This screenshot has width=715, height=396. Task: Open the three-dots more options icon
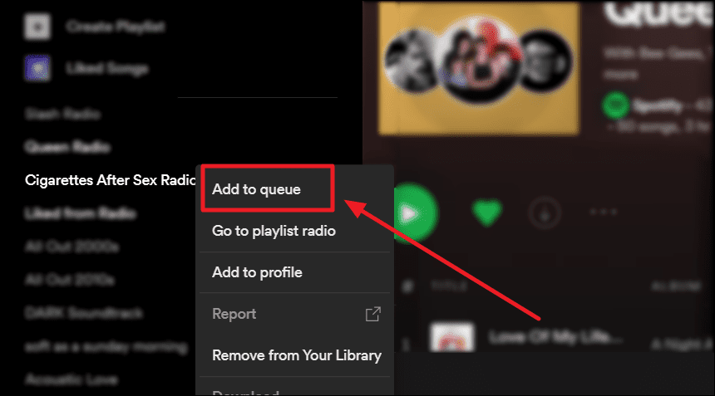coord(604,212)
